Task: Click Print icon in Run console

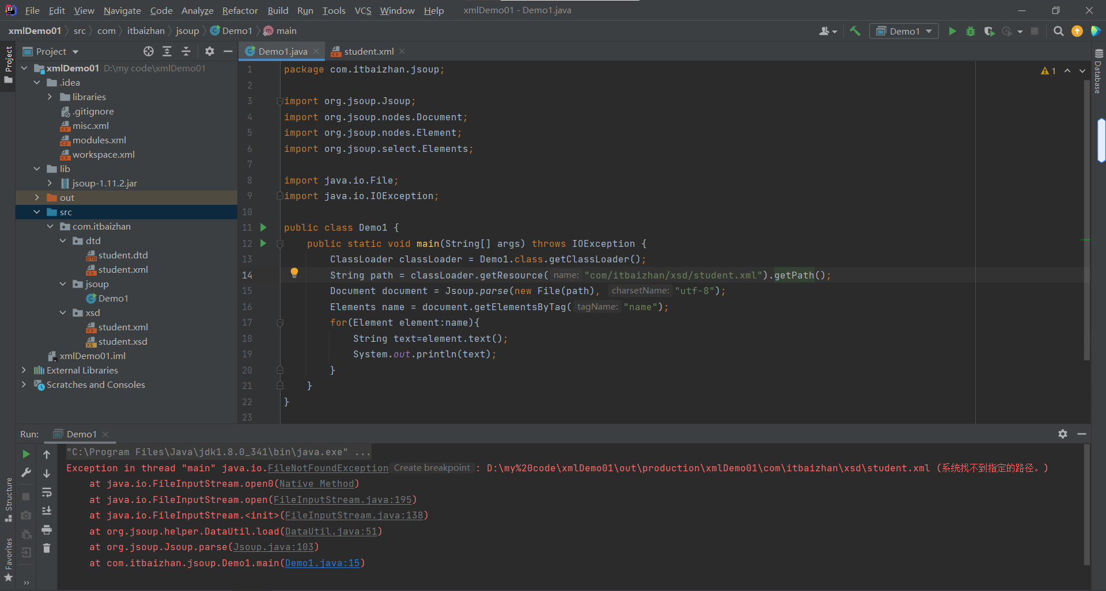Action: pyautogui.click(x=47, y=529)
